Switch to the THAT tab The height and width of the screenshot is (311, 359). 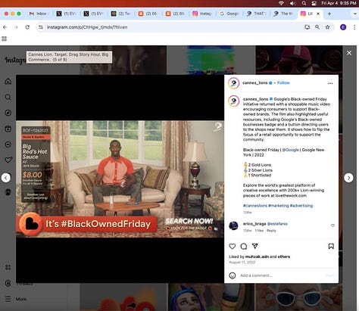click(x=257, y=14)
